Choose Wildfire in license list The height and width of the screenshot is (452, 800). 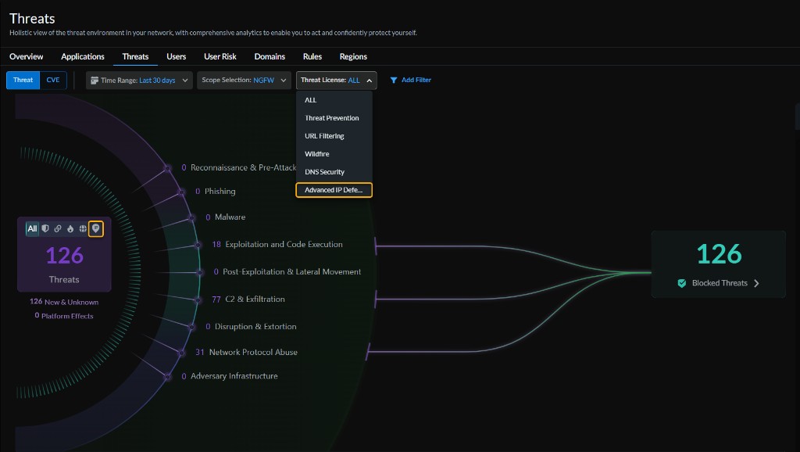[x=334, y=154]
